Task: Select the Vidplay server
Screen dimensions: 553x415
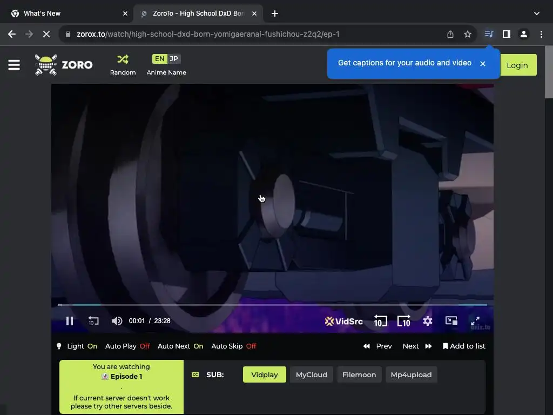Action: [265, 375]
